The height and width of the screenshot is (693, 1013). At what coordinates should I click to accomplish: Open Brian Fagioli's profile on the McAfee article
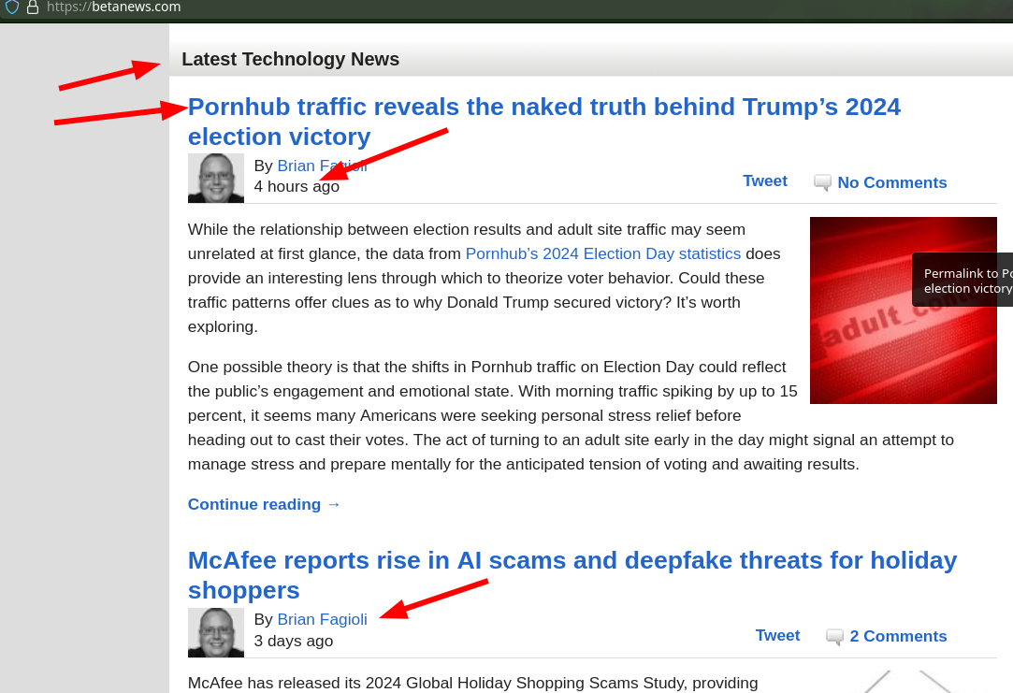pyautogui.click(x=322, y=619)
